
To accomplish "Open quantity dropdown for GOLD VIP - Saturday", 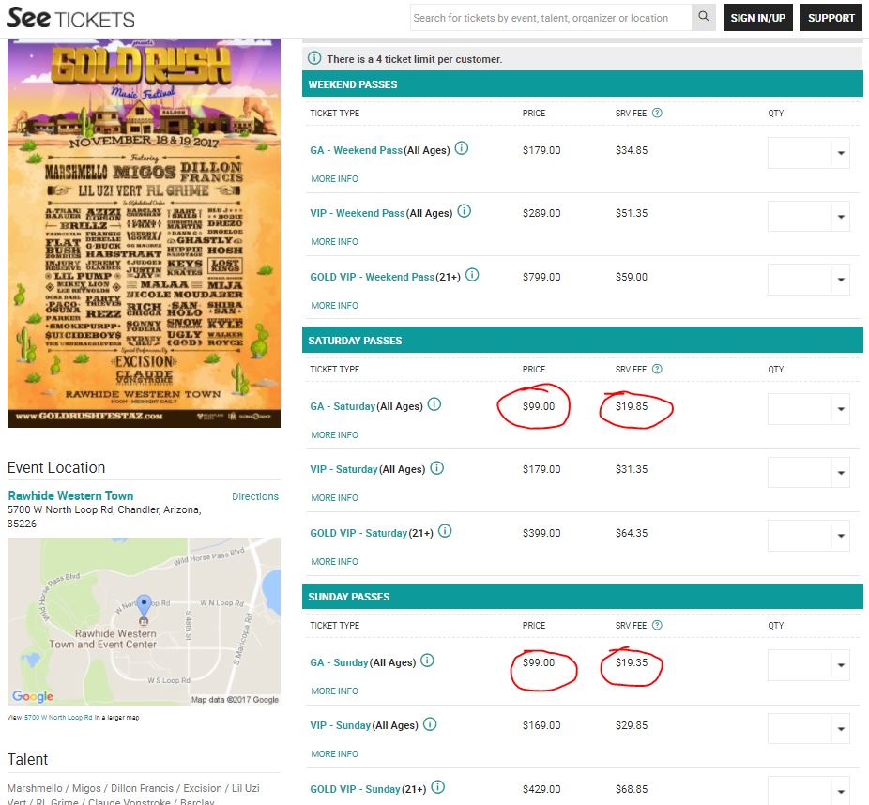I will [x=808, y=536].
